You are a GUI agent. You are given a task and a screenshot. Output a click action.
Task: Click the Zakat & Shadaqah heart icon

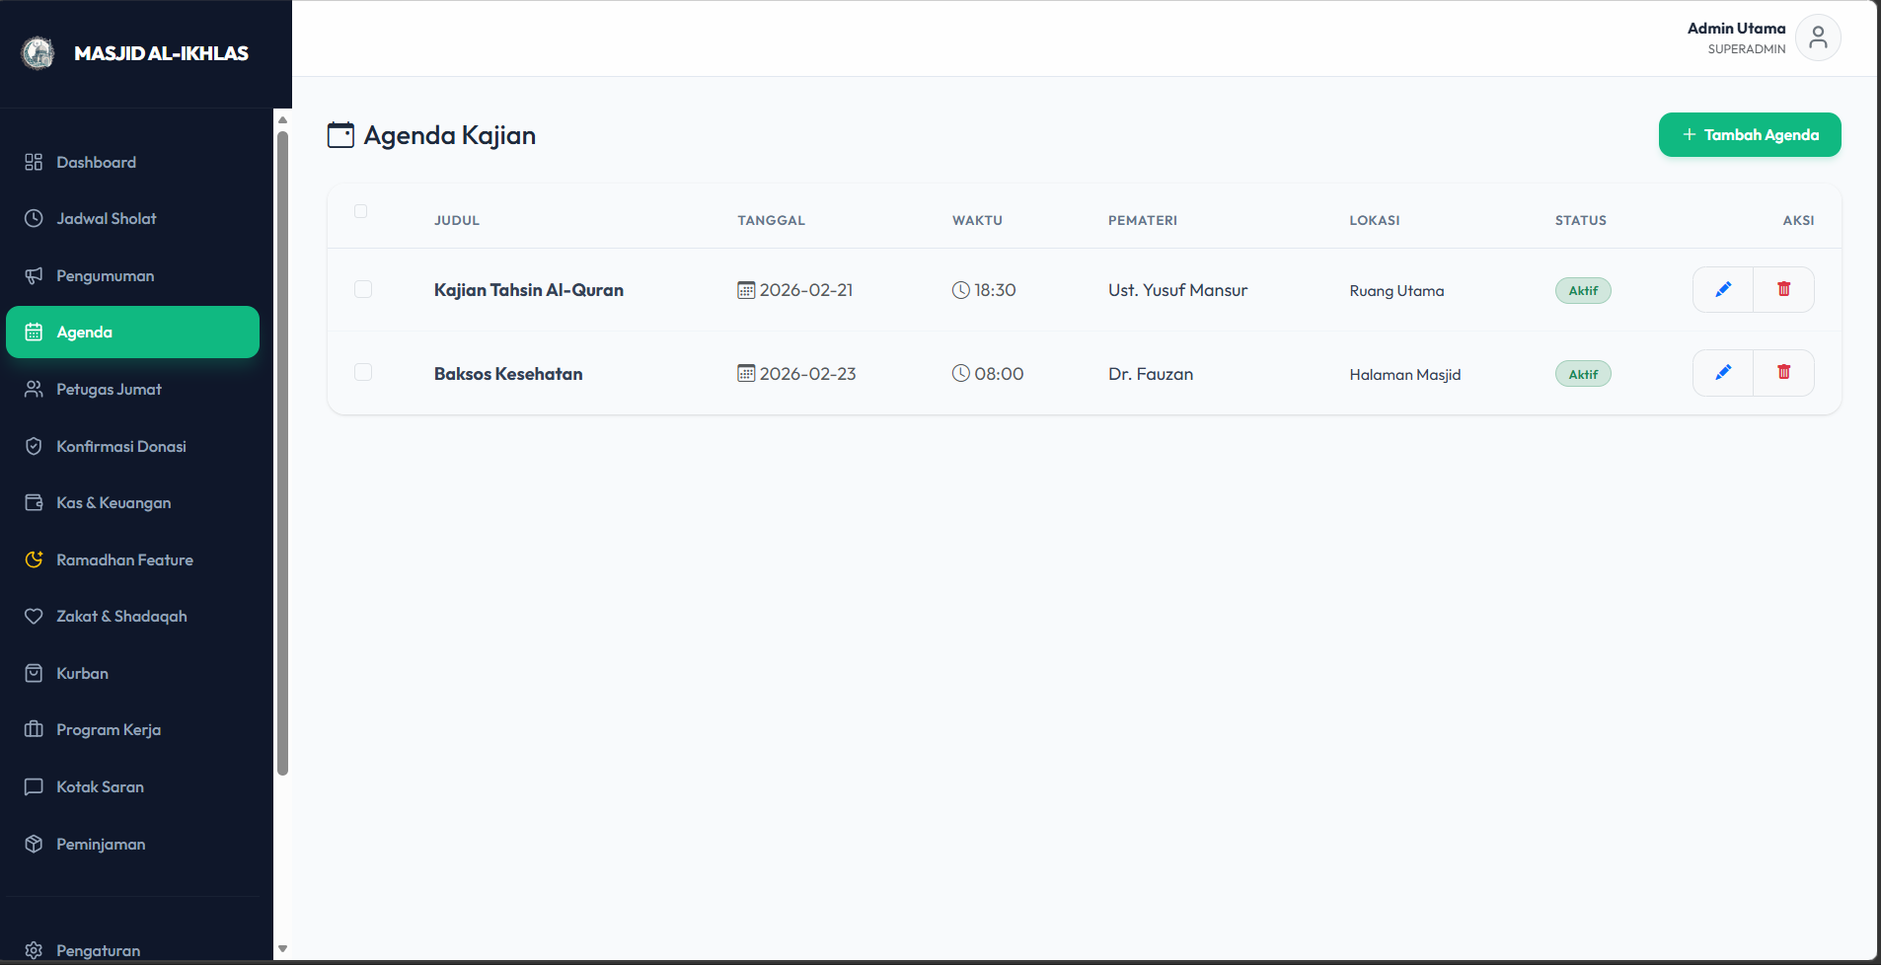[x=34, y=616]
